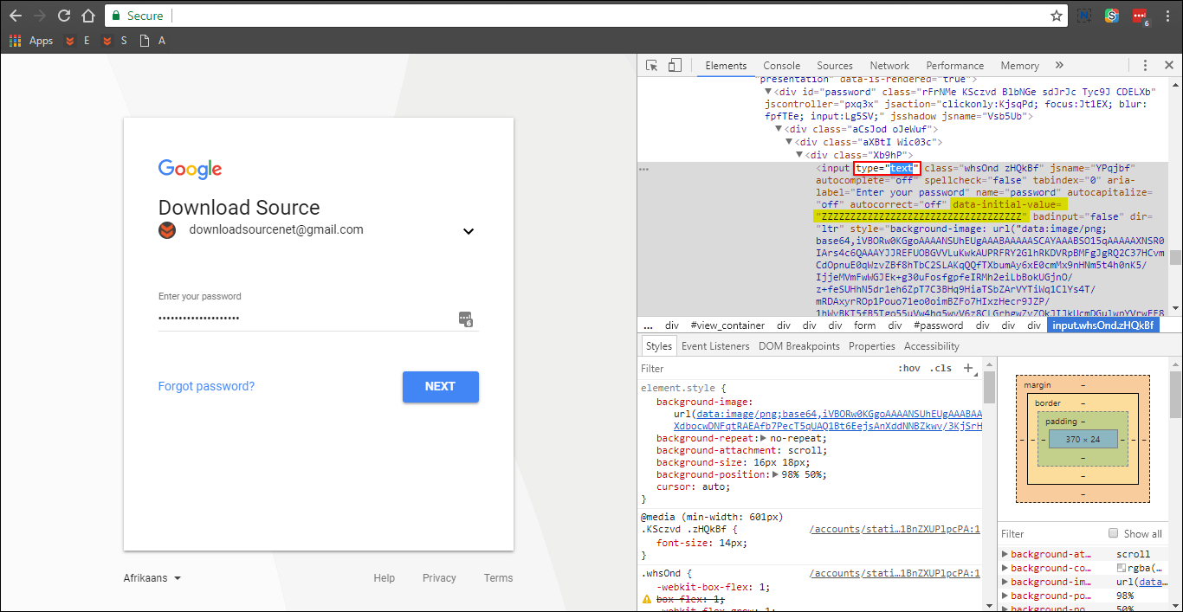
Task: Click the browser forward arrow
Action: point(40,16)
